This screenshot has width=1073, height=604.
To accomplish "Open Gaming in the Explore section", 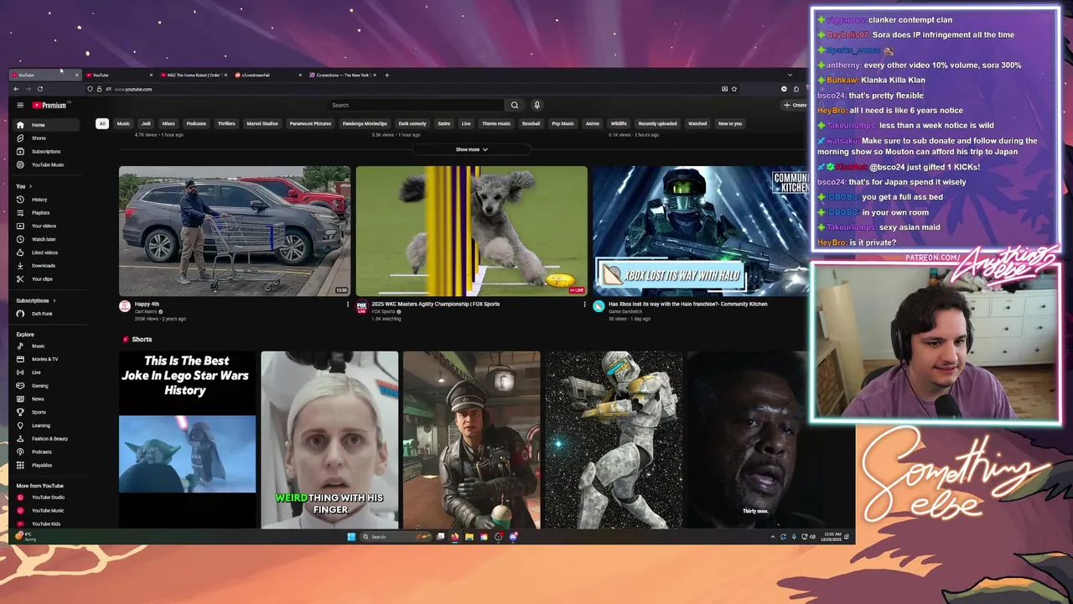I will [x=47, y=386].
